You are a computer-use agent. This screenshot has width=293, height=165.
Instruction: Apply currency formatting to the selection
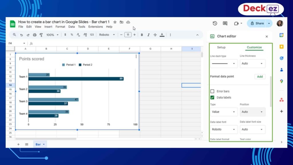(65, 35)
